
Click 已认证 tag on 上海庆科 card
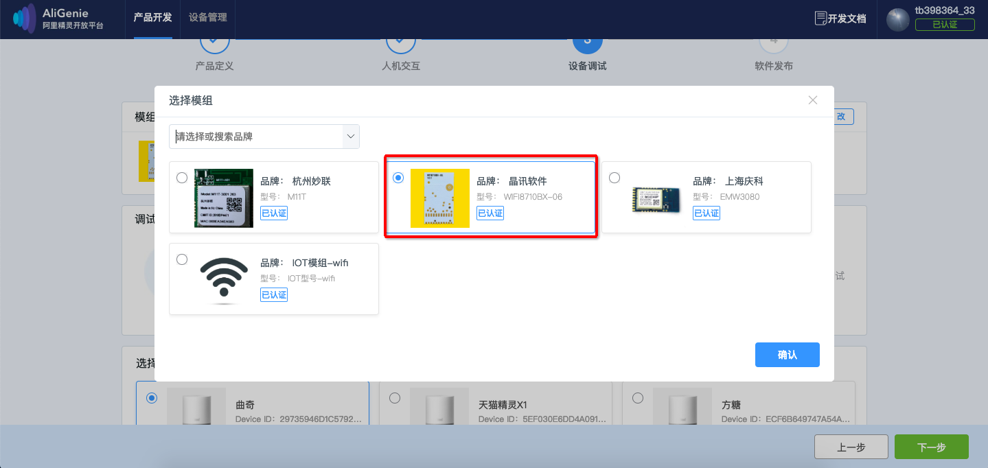[706, 213]
